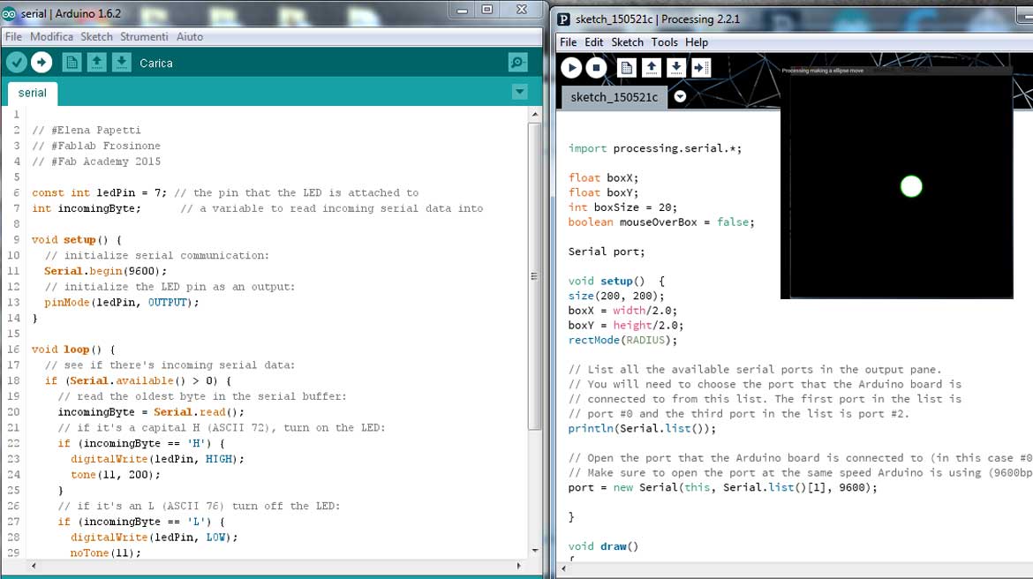Open the Arduino Aiuto menu
This screenshot has width=1033, height=579.
(x=190, y=37)
